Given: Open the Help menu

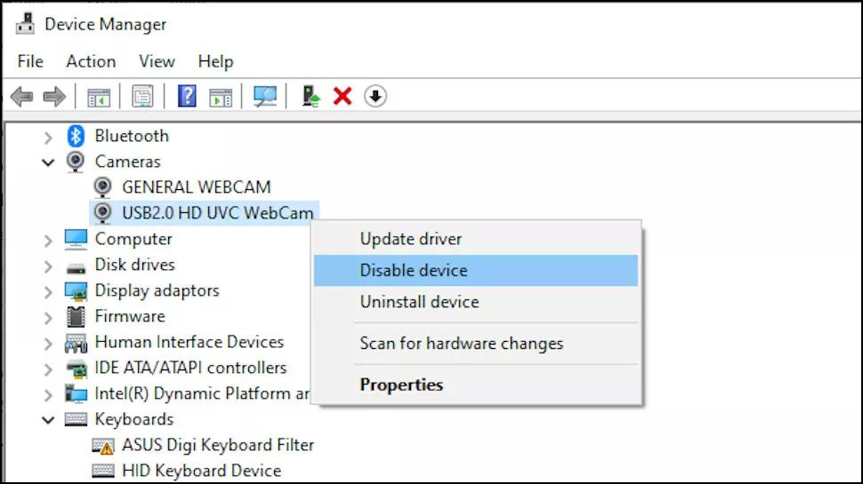Looking at the screenshot, I should point(215,61).
